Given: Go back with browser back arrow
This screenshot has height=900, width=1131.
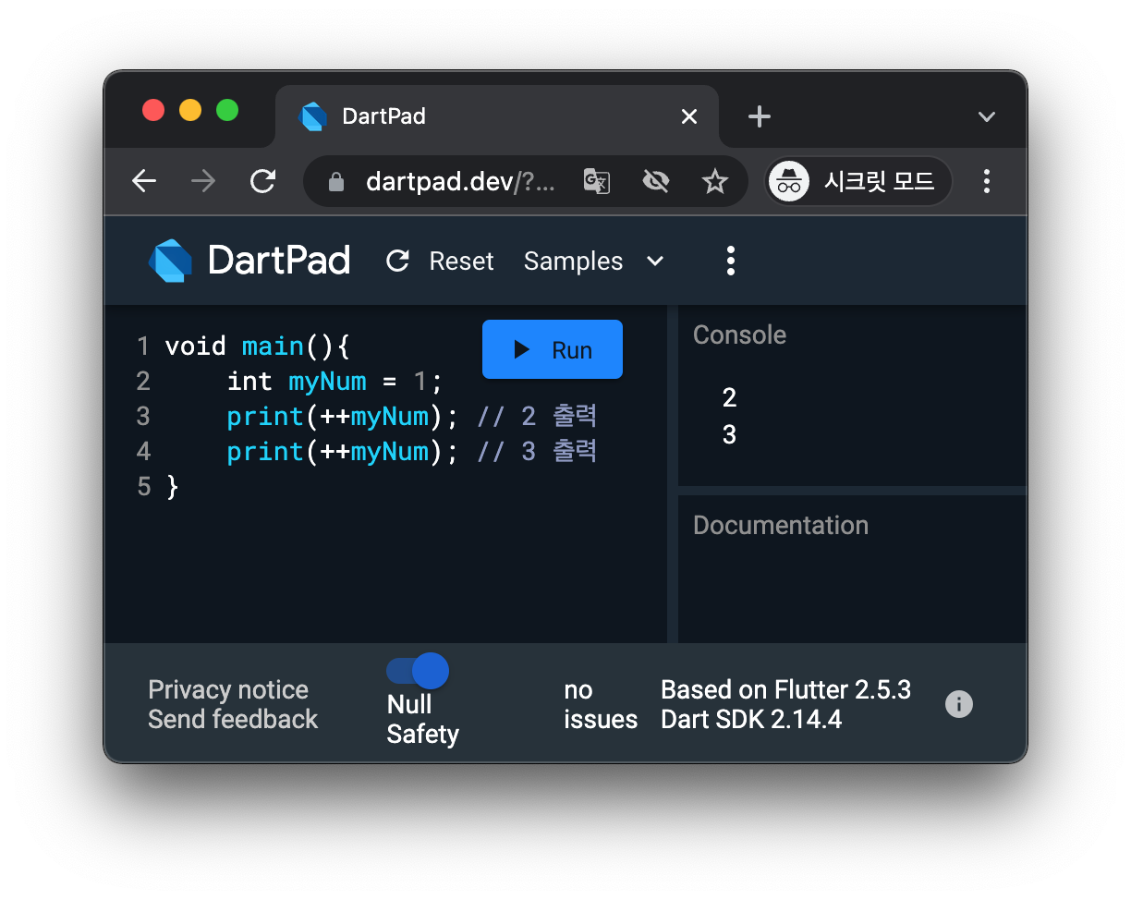Looking at the screenshot, I should point(144,181).
